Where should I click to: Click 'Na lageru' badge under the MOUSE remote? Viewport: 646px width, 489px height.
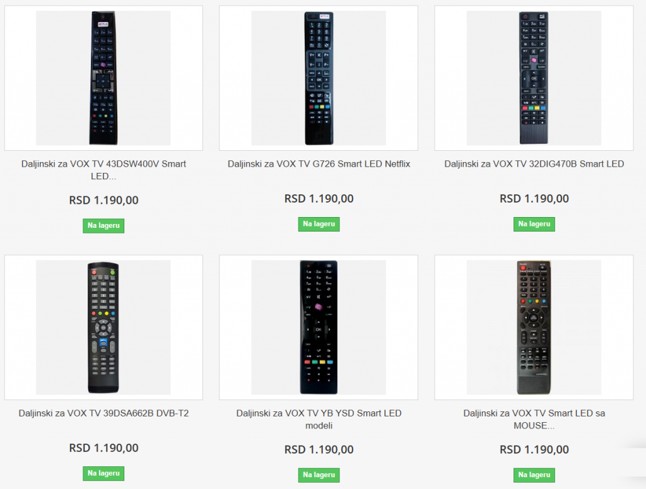point(534,475)
